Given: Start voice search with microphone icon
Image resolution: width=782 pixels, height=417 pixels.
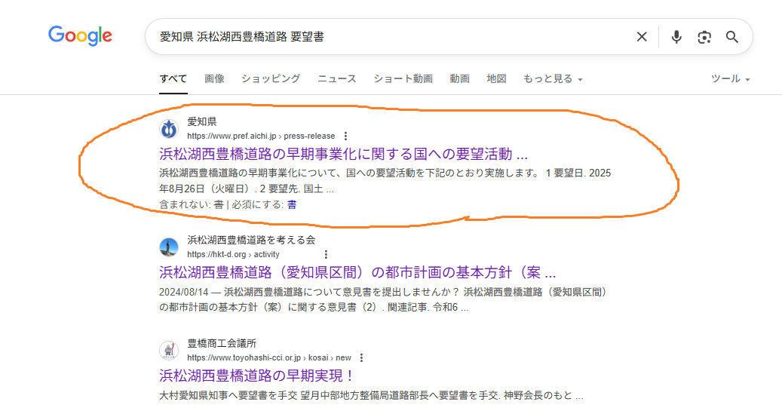Looking at the screenshot, I should (676, 37).
